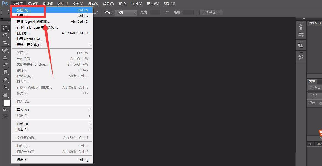This screenshot has width=322, height=166.
Task: Collapse the left toolbox double-arrow
Action: click(2, 19)
